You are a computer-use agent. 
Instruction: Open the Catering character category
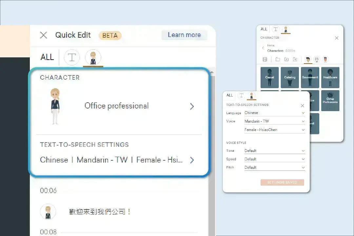click(x=290, y=77)
